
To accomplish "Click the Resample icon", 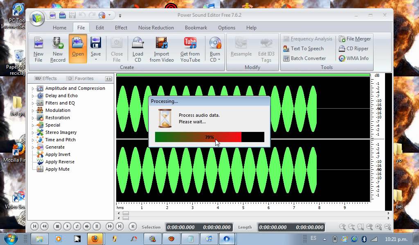I will 241,43.
